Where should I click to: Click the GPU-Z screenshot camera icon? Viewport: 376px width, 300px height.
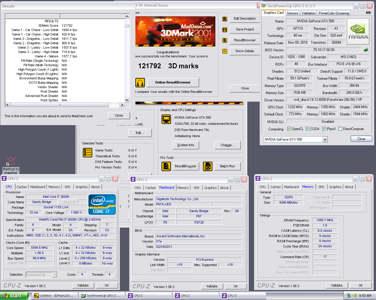pos(368,13)
